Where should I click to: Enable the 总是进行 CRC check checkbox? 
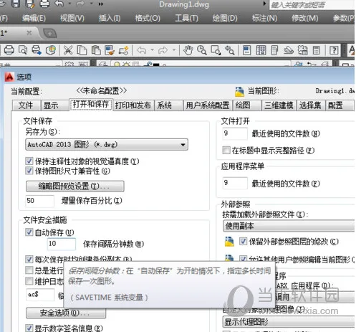tap(29, 270)
